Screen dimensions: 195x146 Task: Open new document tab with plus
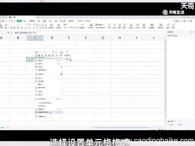click(38, 17)
